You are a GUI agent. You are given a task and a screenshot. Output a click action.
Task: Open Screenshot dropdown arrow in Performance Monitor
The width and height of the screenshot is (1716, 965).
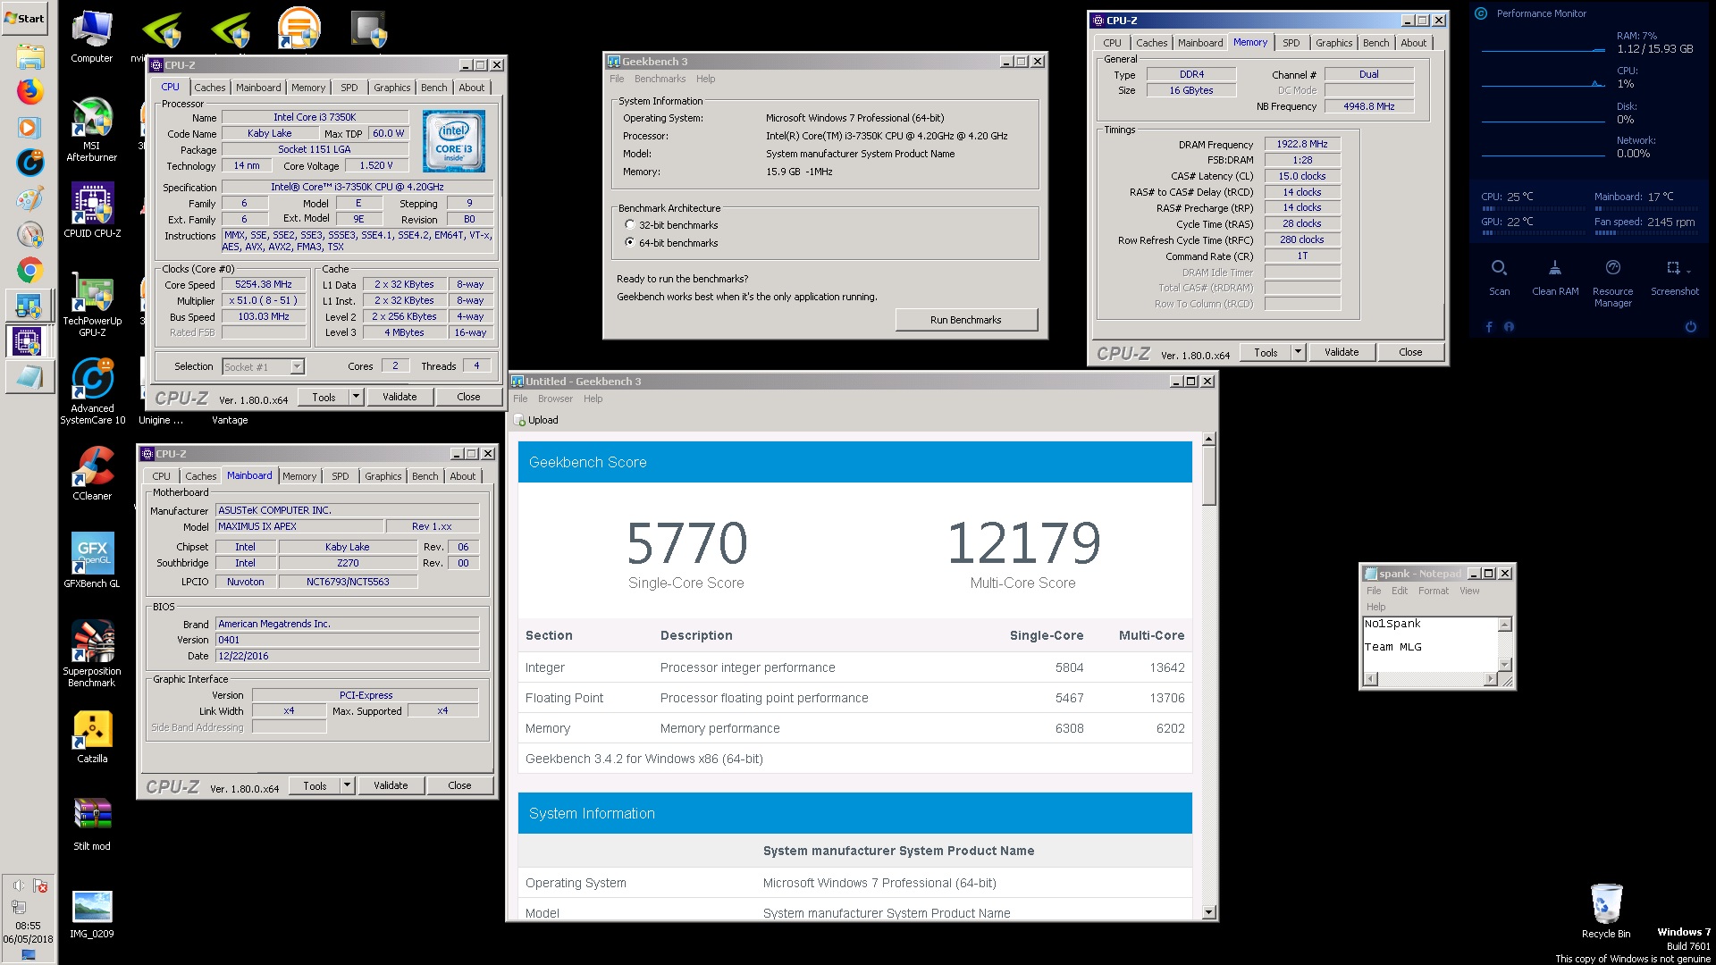[x=1688, y=271]
